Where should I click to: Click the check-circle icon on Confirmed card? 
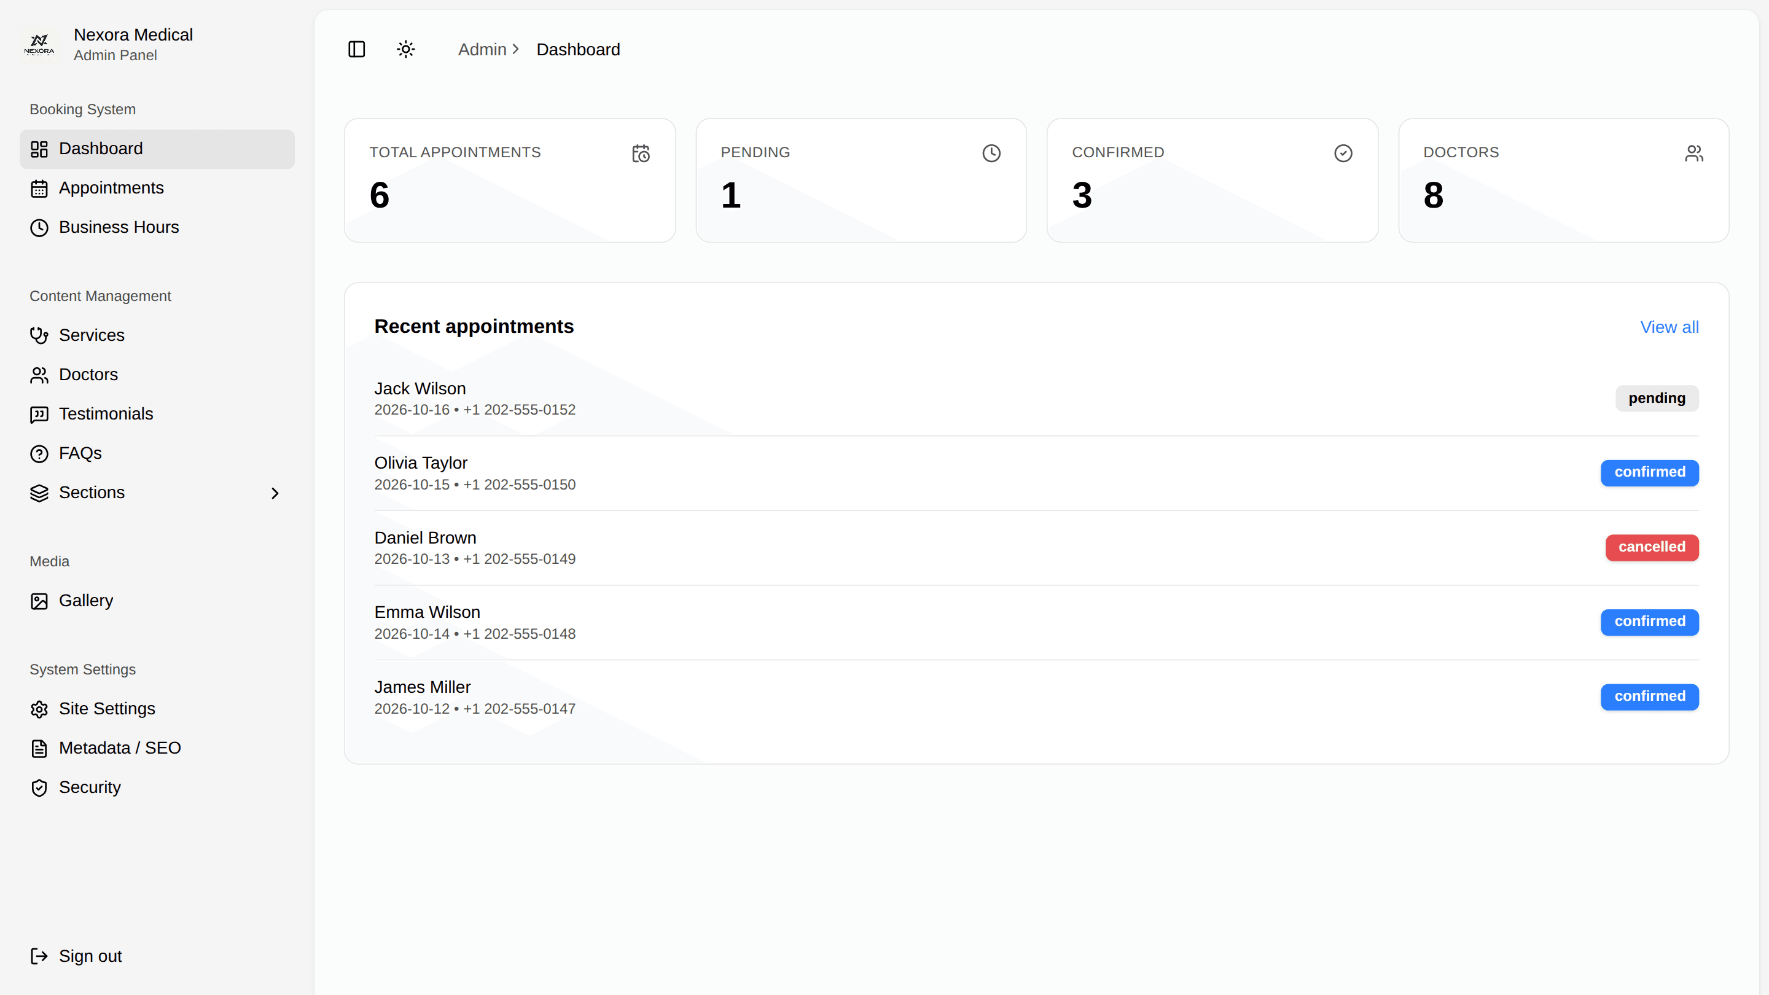(1343, 153)
